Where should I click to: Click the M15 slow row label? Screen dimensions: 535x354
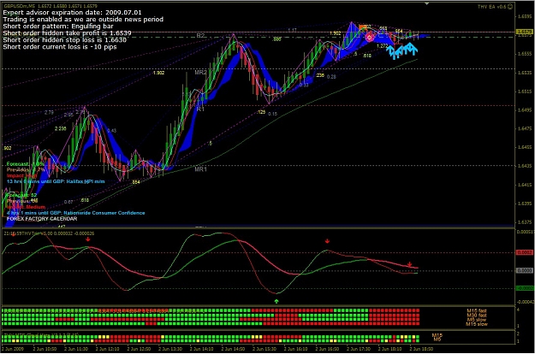[x=477, y=324]
